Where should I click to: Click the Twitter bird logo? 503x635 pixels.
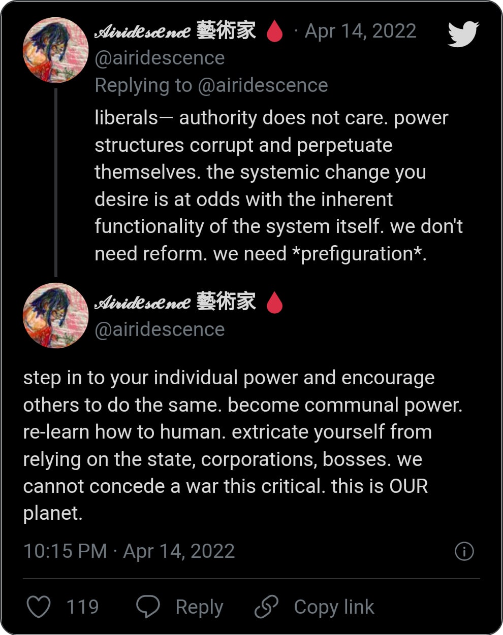click(x=463, y=34)
